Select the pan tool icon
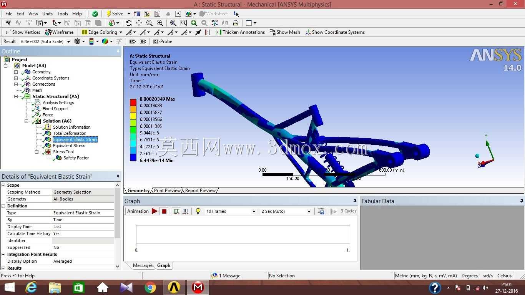 coord(139,23)
